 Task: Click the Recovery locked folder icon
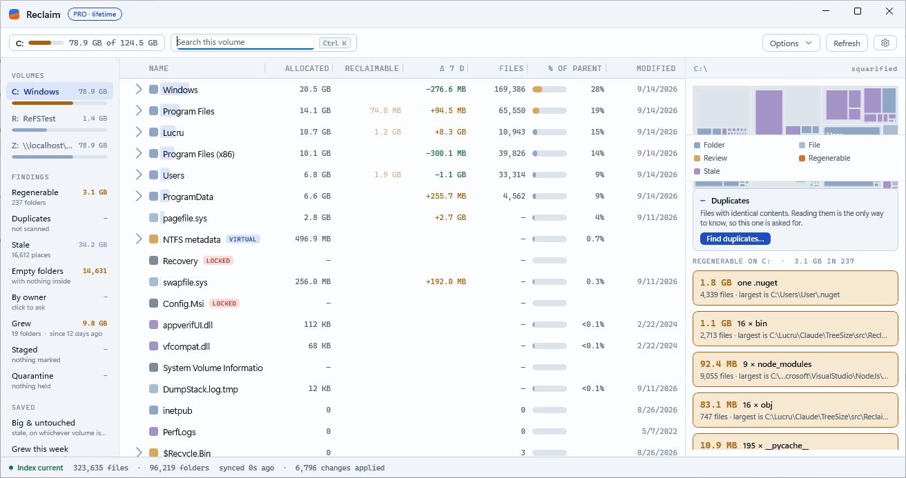154,261
